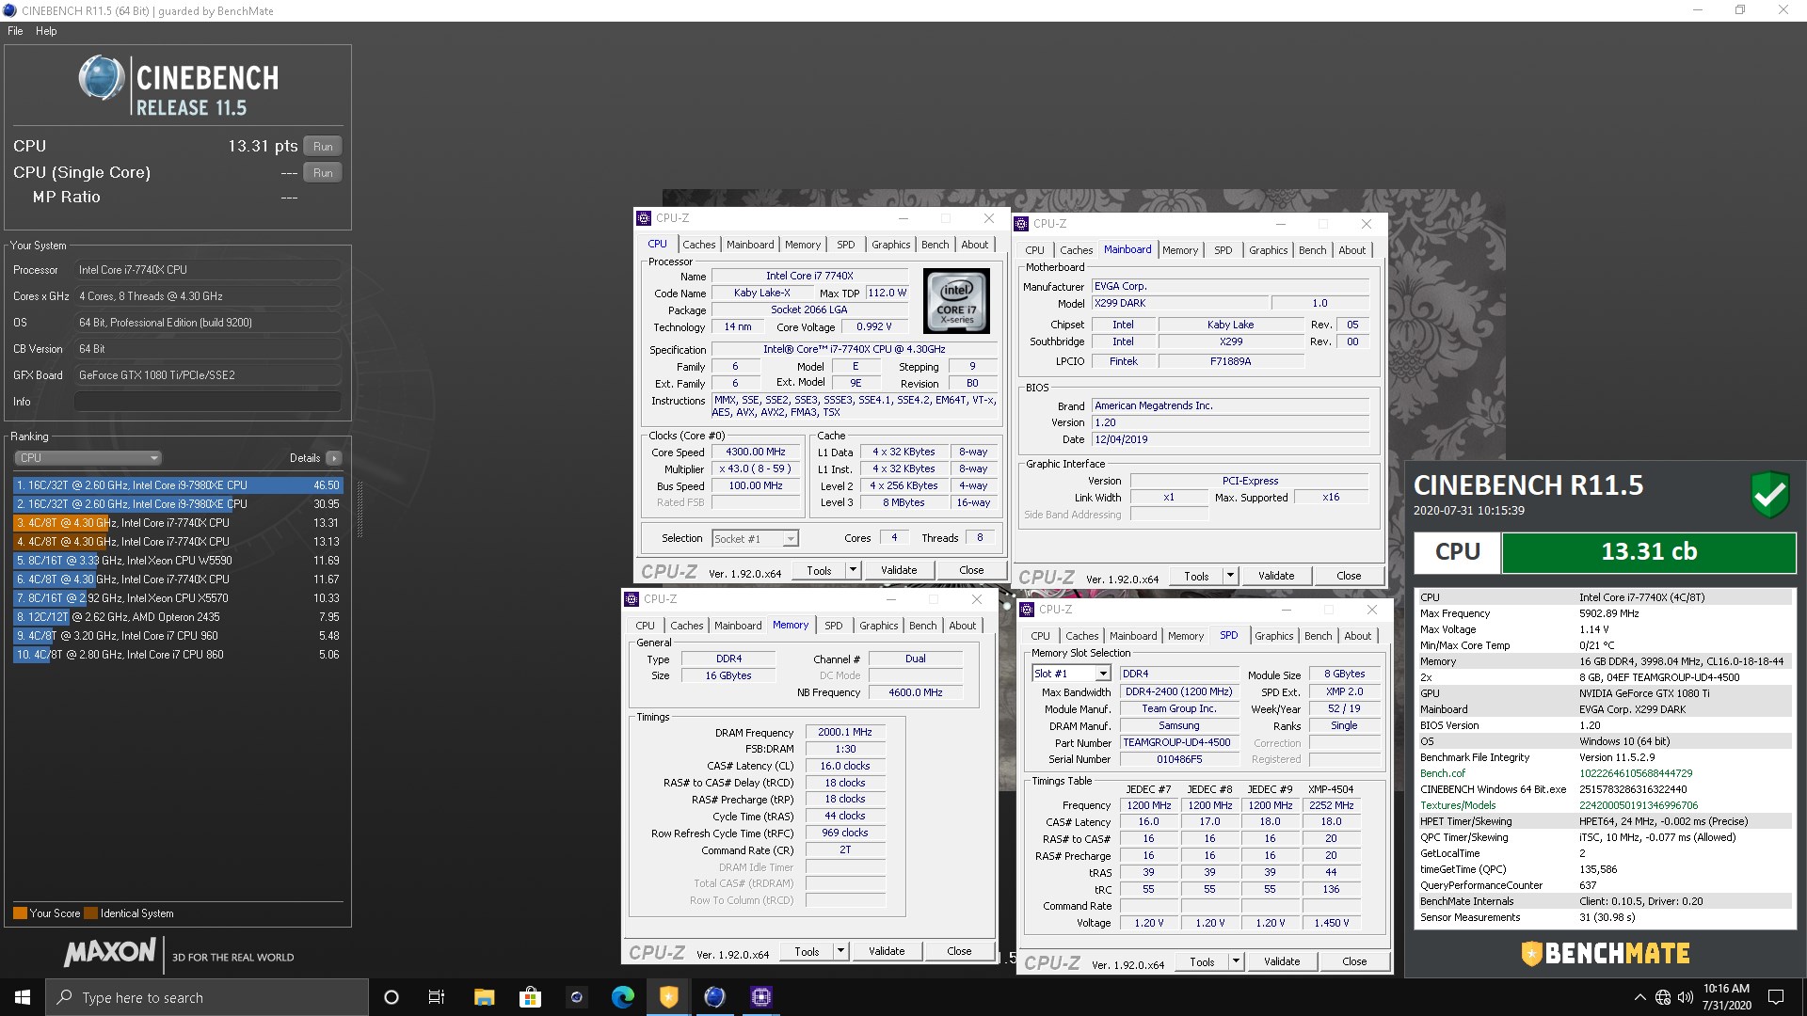
Task: Switch to Caches tab in CPU window
Action: 698,245
